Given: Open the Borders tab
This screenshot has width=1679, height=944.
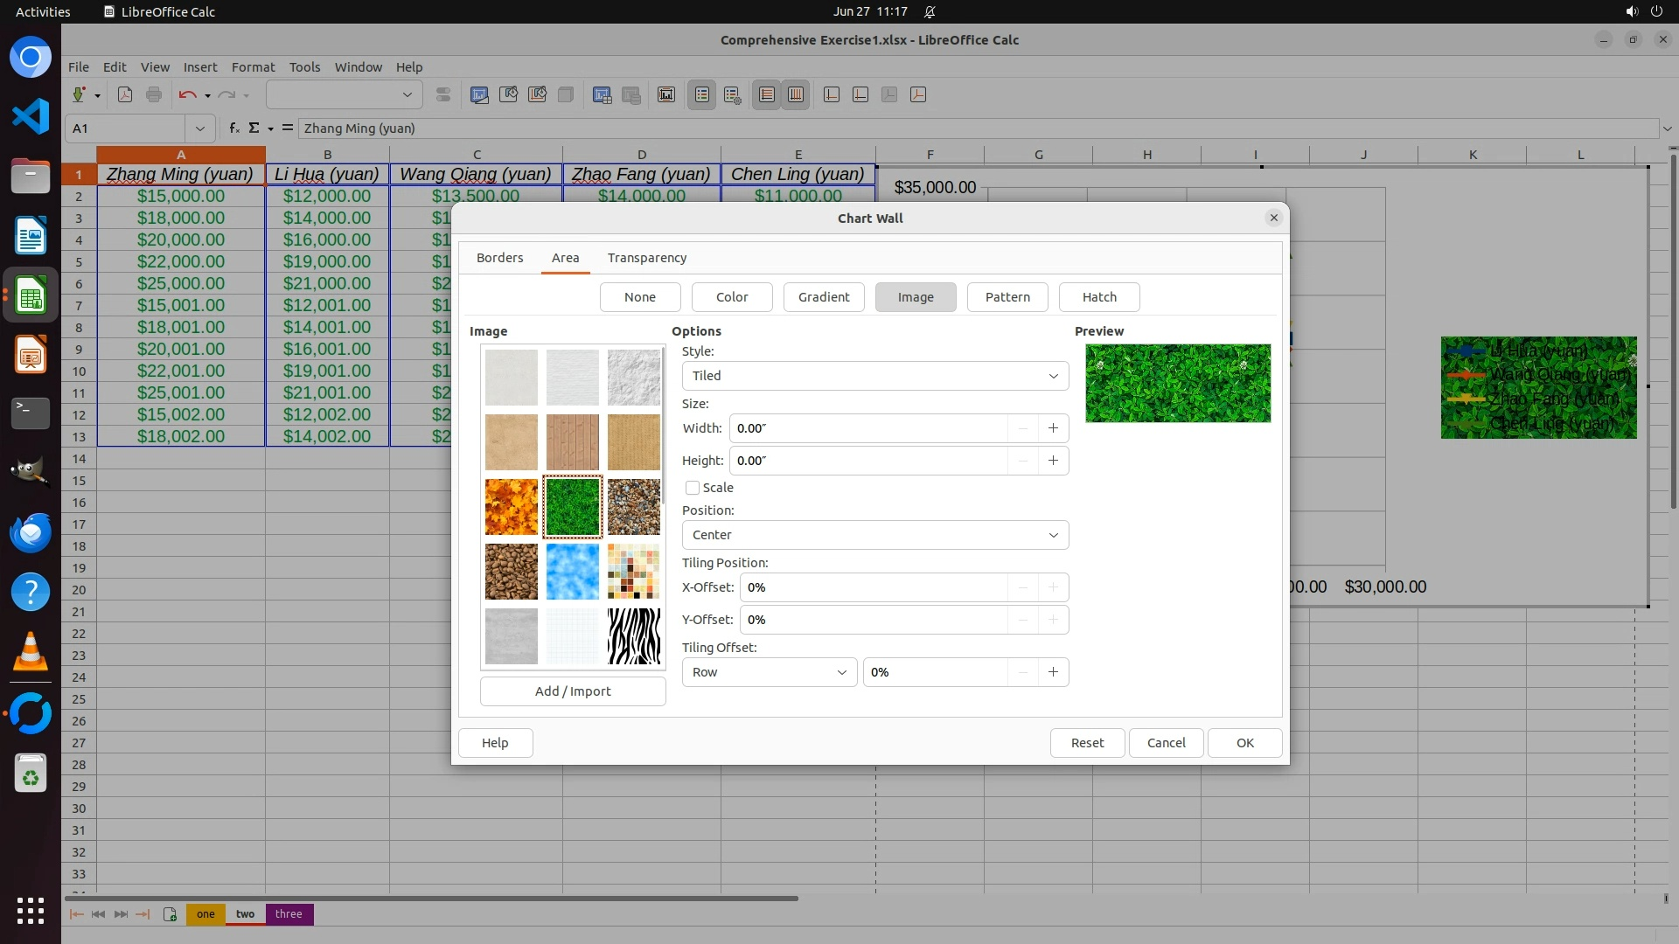Looking at the screenshot, I should coord(499,258).
